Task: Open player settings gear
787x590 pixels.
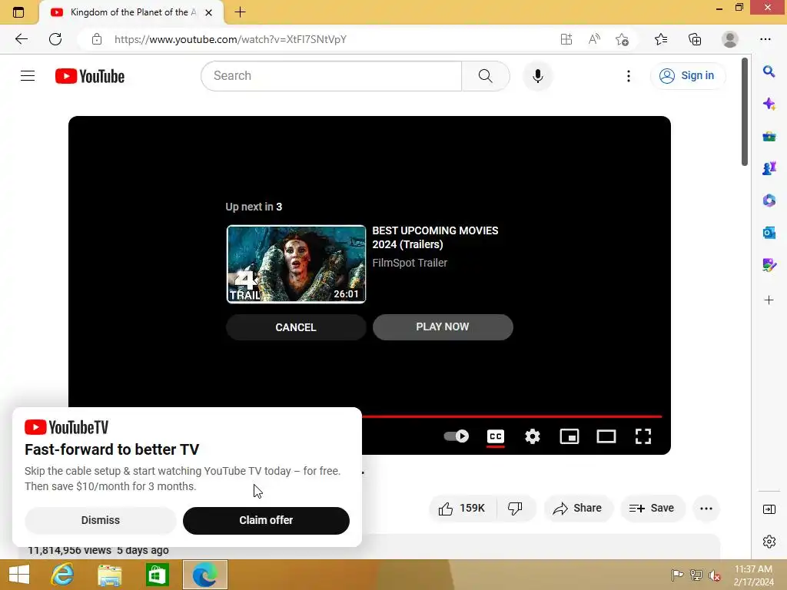Action: tap(532, 436)
